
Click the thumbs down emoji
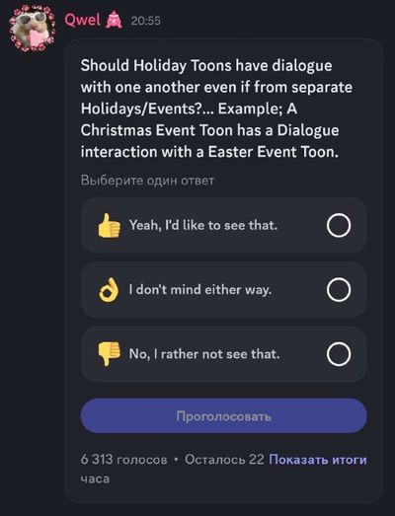(109, 354)
